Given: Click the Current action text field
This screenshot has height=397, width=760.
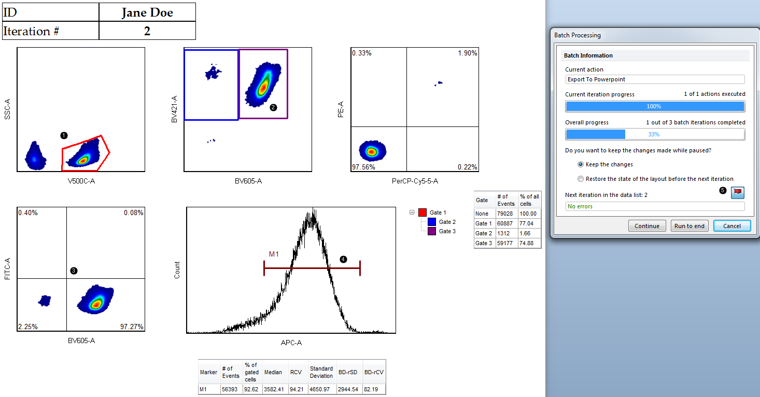Looking at the screenshot, I should [655, 79].
